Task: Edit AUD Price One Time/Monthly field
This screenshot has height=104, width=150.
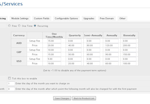Action: coord(54,45)
